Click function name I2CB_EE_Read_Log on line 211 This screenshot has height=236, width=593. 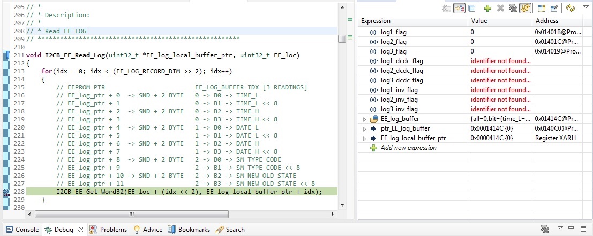(74, 56)
